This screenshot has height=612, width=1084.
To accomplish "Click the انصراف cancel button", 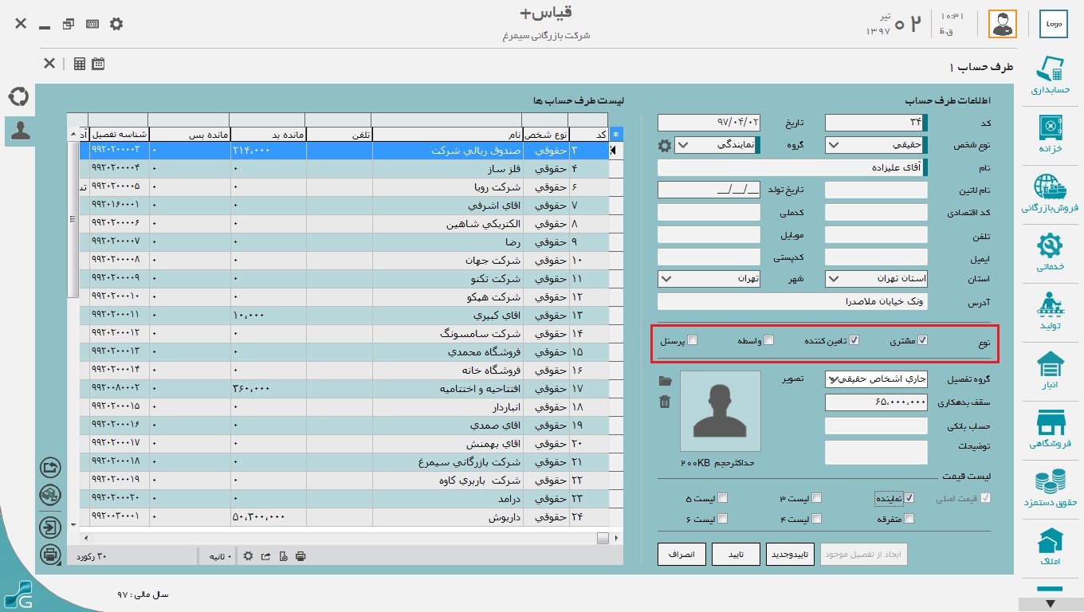I will [681, 554].
